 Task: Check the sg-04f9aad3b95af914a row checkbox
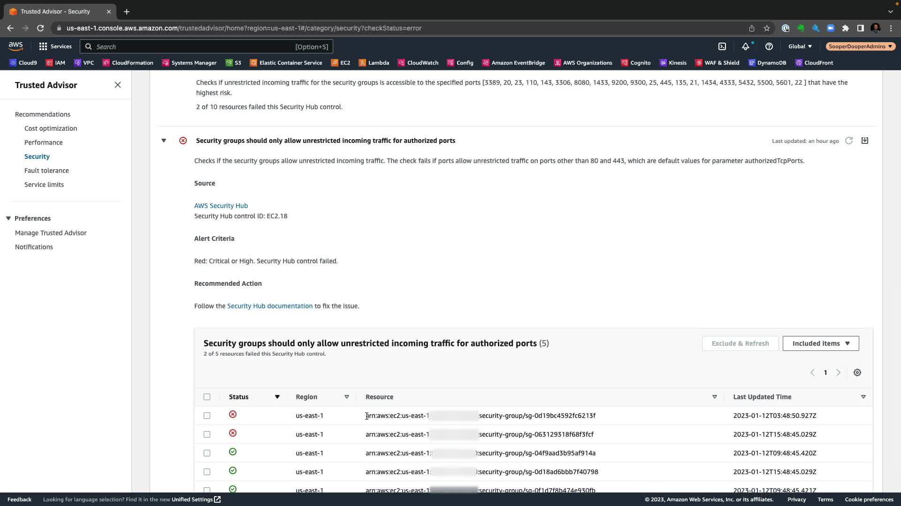point(207,453)
